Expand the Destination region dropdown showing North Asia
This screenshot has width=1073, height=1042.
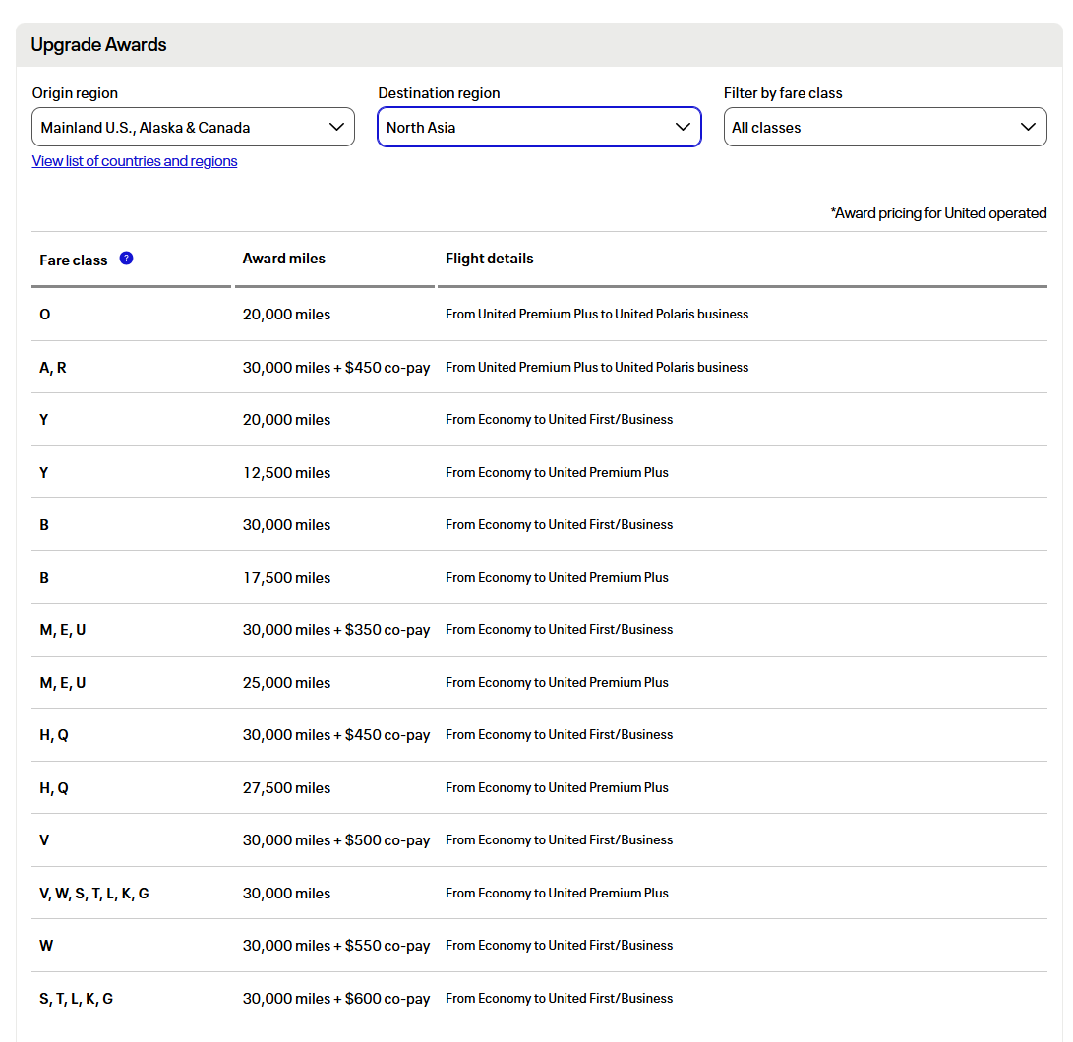pos(539,127)
